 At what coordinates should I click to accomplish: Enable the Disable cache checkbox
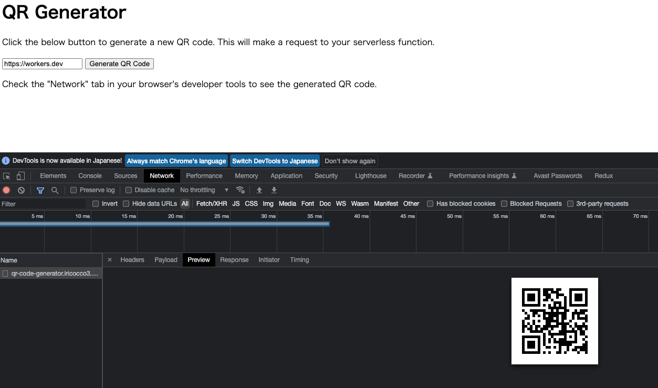(x=129, y=190)
